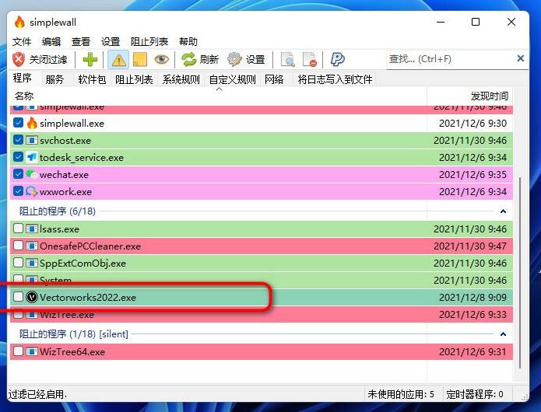Switch to the 系统规则 tab
541x412 pixels.
[181, 79]
